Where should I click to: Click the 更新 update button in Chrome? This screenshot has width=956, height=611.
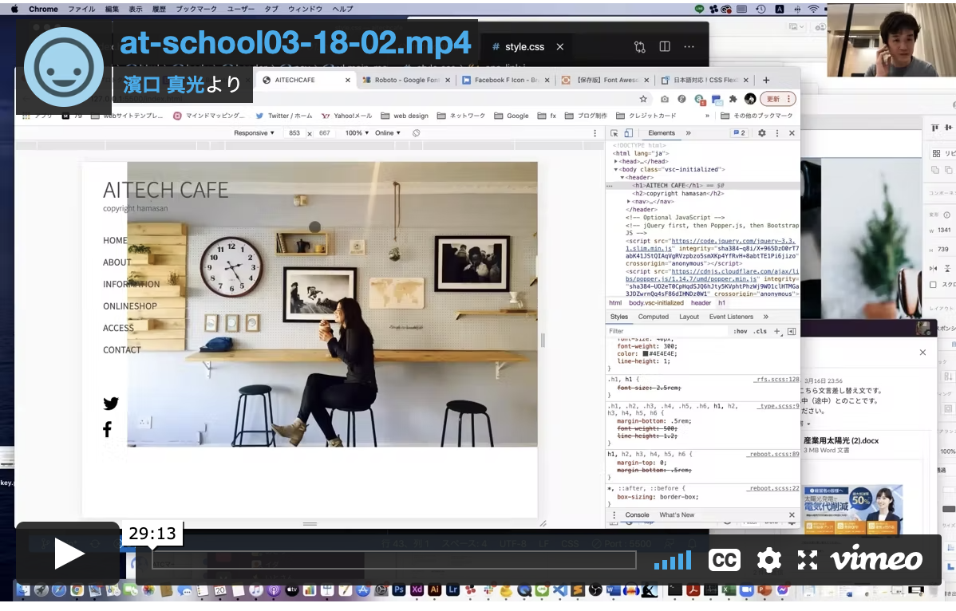[x=779, y=99]
